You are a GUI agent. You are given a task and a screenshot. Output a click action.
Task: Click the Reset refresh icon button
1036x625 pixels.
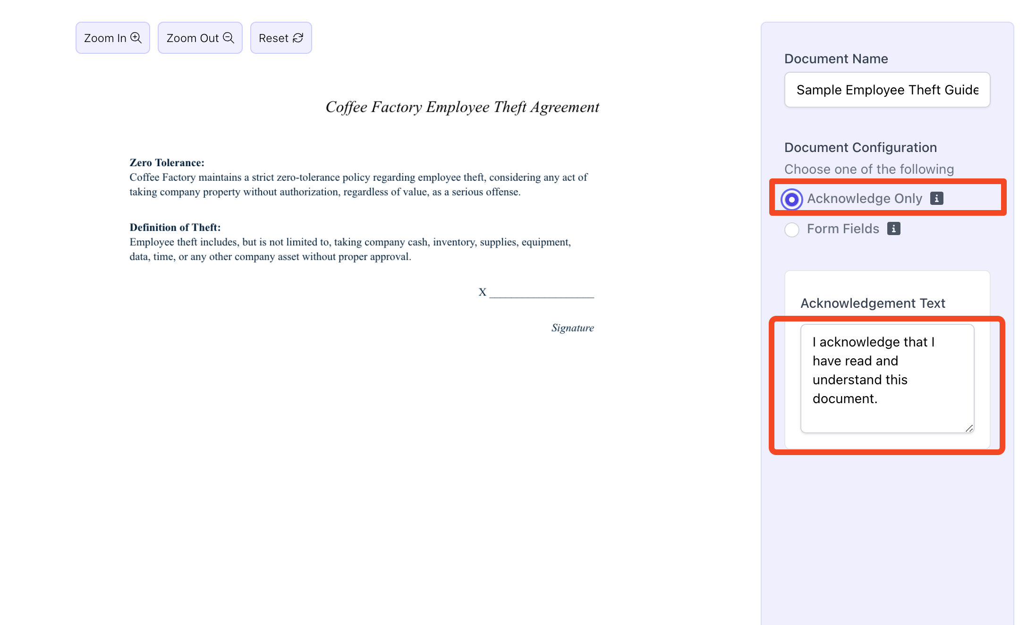click(x=280, y=38)
